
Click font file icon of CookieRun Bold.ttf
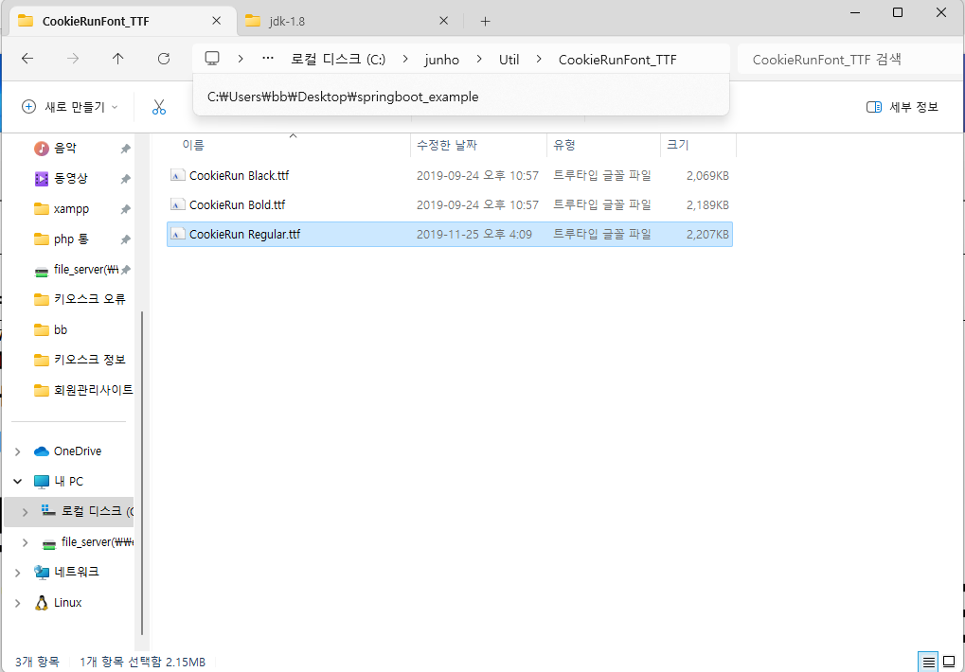pos(177,204)
